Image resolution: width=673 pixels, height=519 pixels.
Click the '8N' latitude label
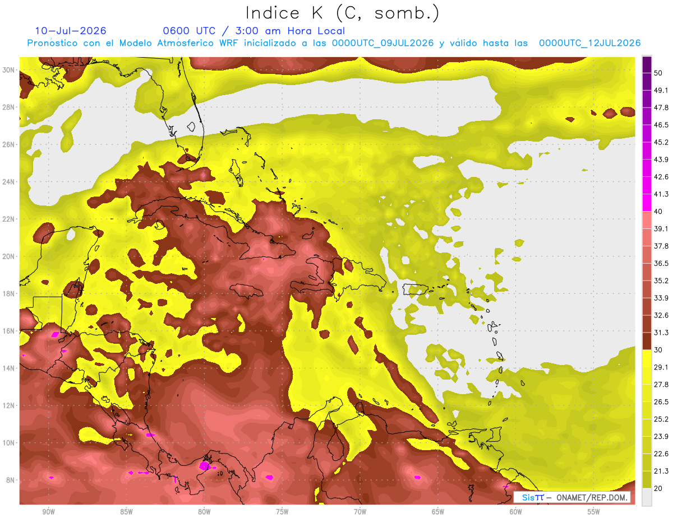pyautogui.click(x=11, y=480)
